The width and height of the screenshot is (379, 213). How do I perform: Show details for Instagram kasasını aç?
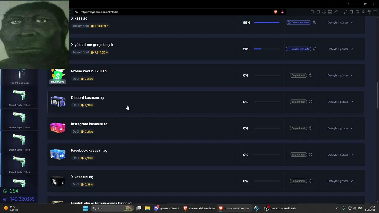tap(340, 128)
